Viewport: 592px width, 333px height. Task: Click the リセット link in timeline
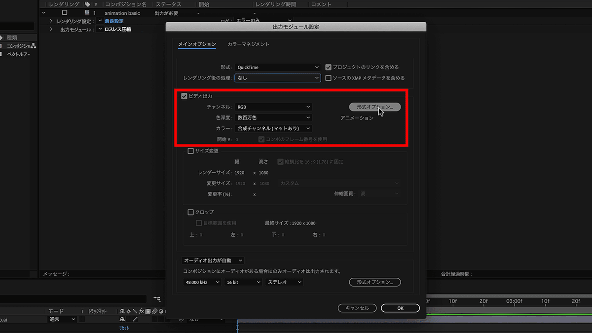124,328
